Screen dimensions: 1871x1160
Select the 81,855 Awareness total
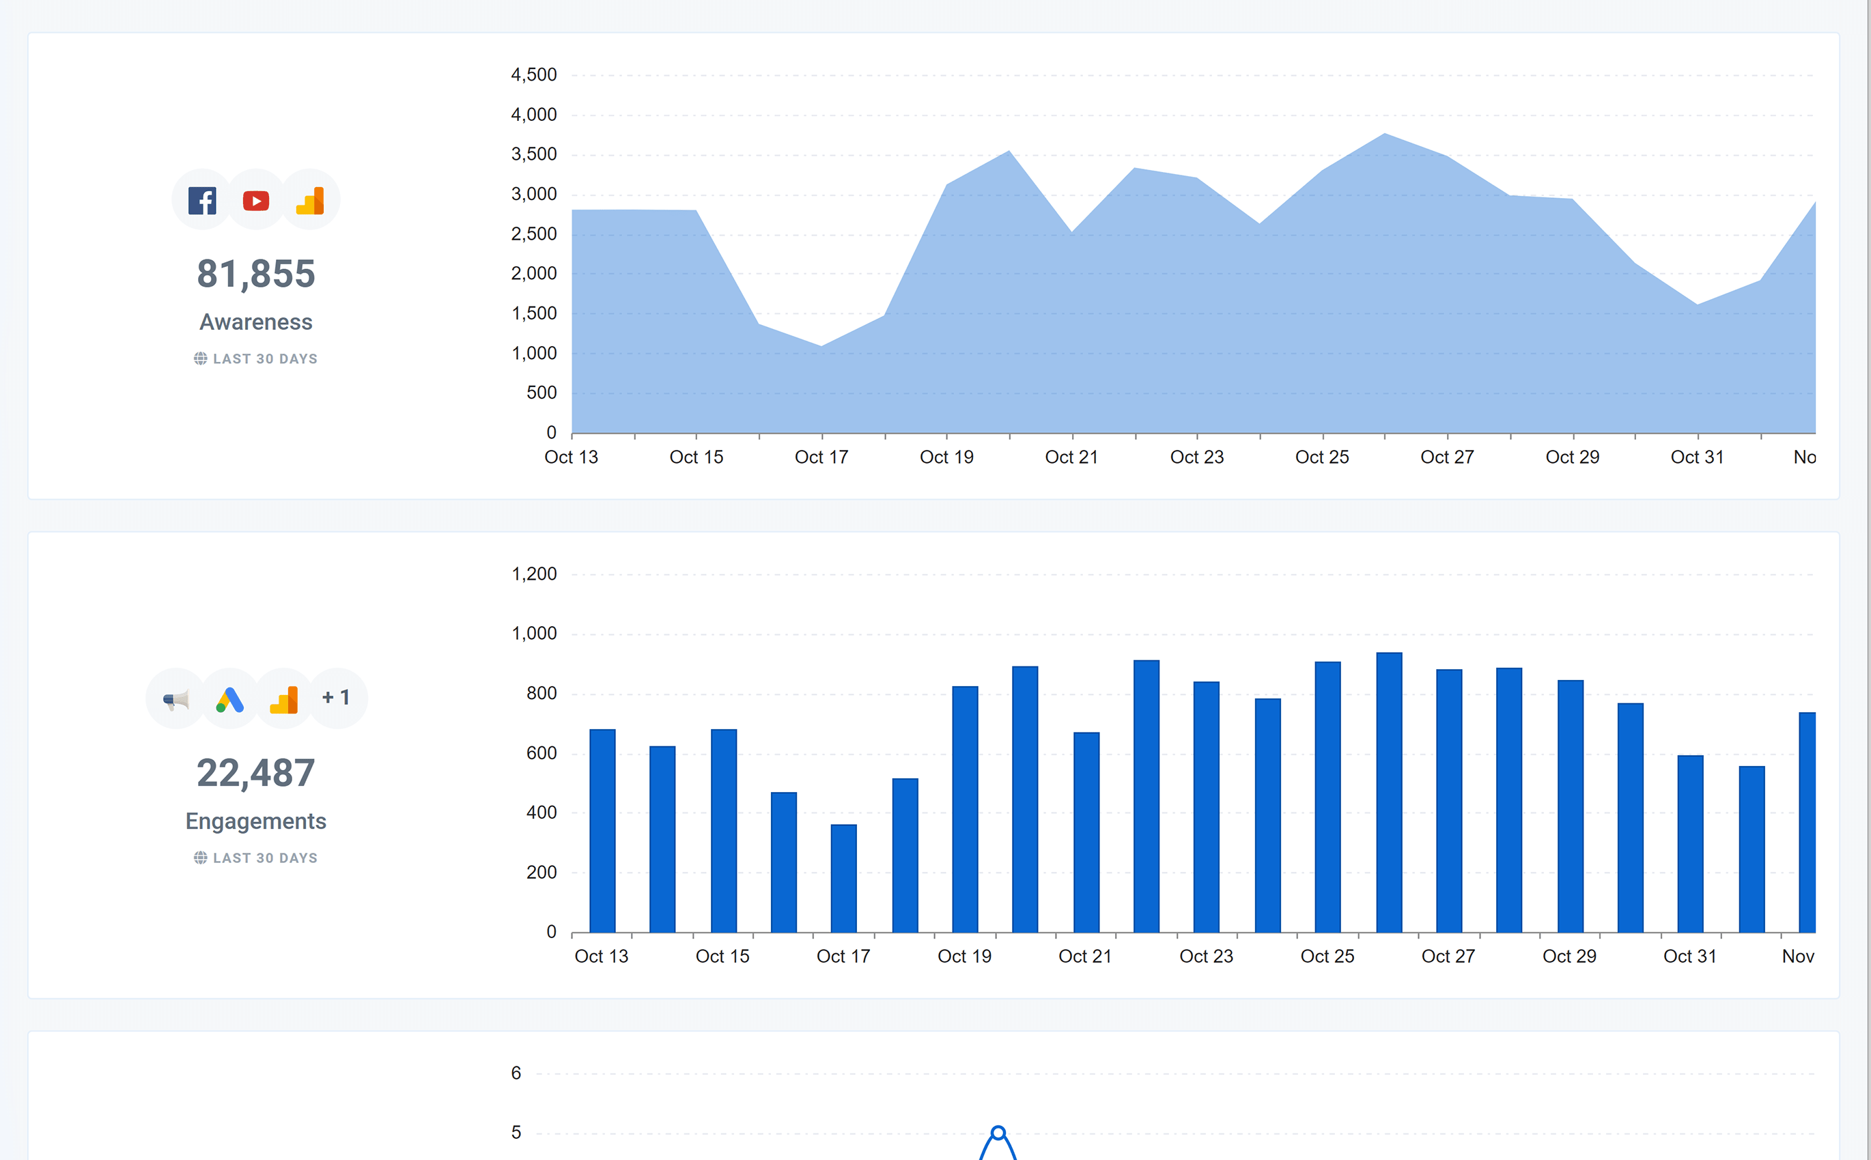point(255,274)
